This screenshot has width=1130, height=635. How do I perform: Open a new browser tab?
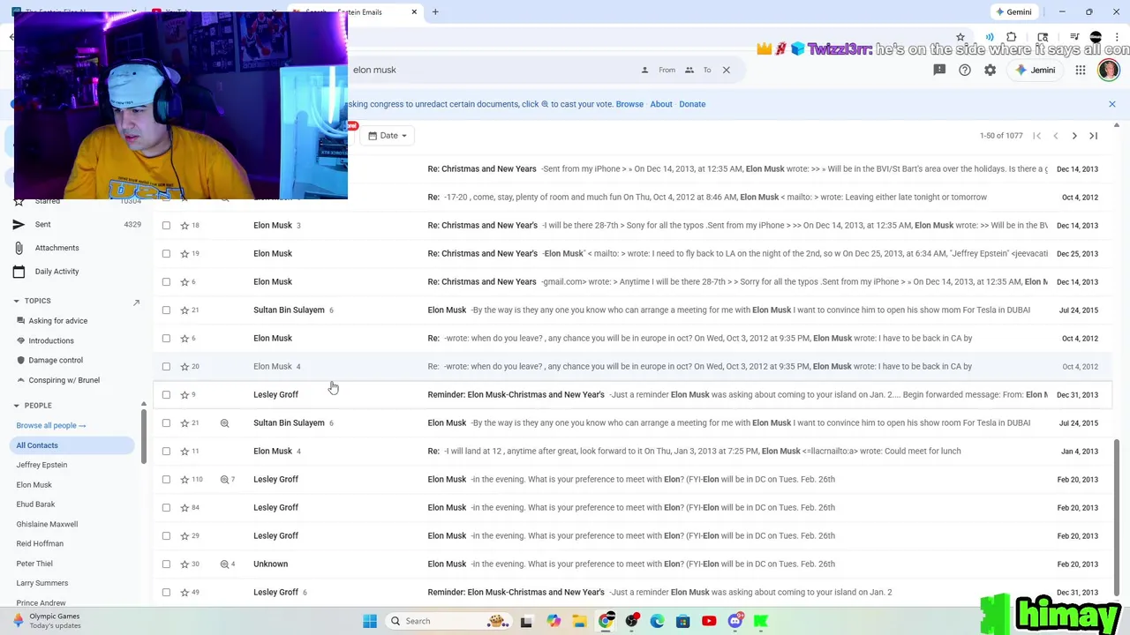tap(435, 12)
